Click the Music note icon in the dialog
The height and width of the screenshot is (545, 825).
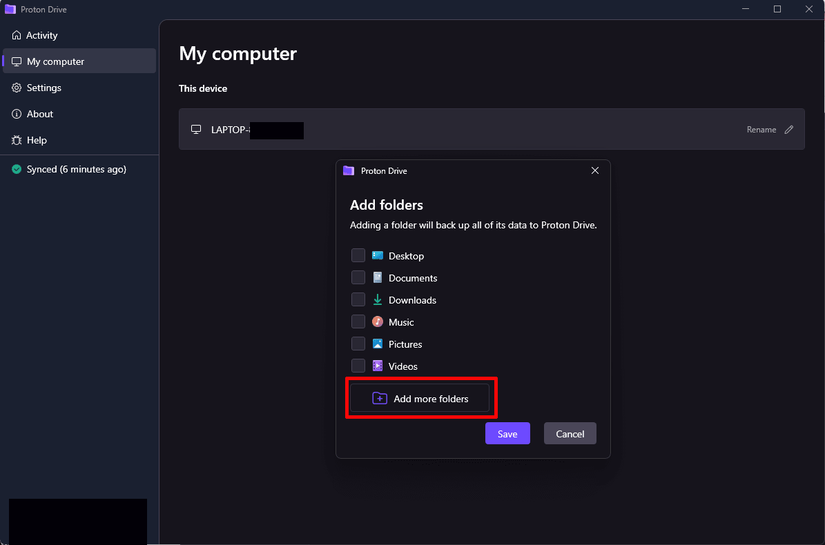377,321
